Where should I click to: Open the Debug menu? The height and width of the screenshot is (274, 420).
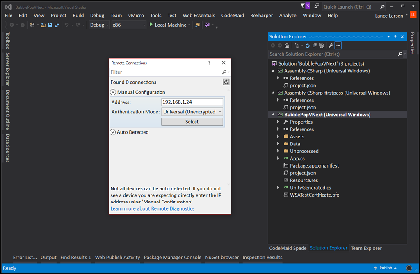(x=97, y=16)
